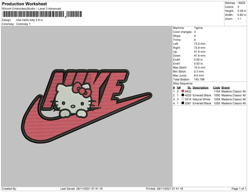Click the "EndX:" label
The height and width of the screenshot is (192, 248).
coord(176,60)
